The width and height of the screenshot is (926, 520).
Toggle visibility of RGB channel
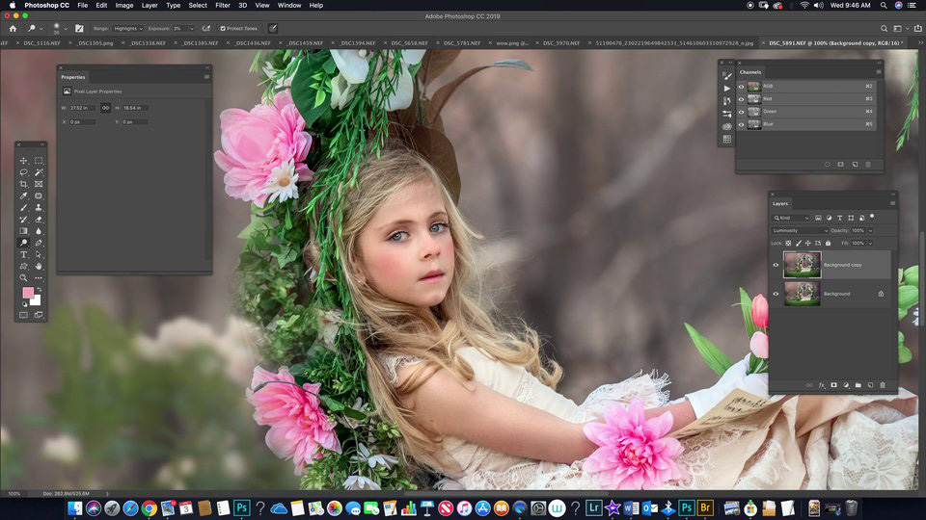pos(741,86)
